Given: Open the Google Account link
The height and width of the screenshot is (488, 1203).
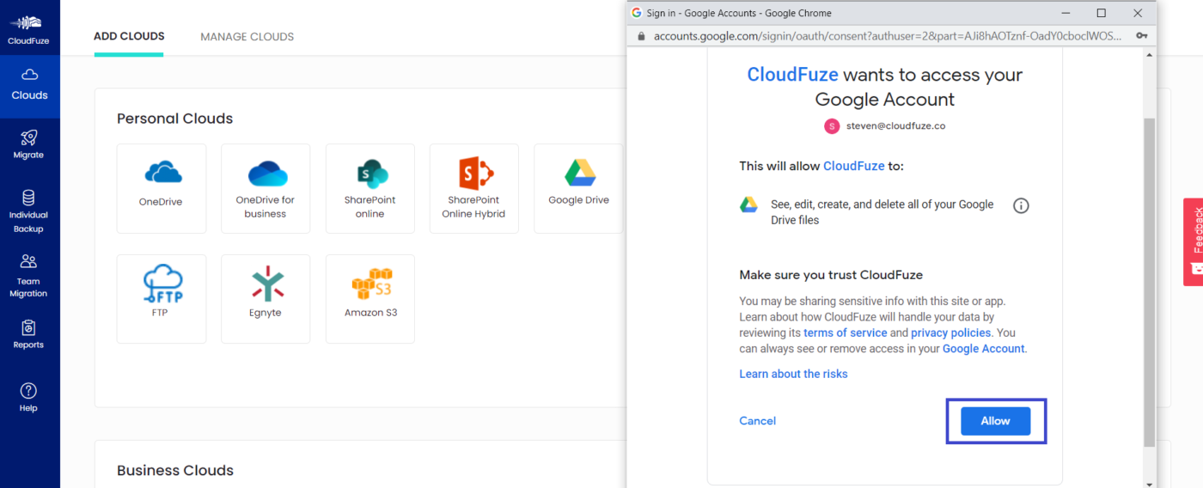Looking at the screenshot, I should 983,349.
